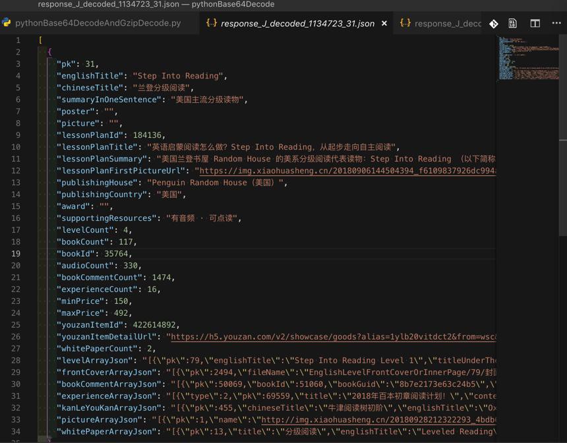
Task: Click the bookCommentCount value 1474
Action: 162,278
